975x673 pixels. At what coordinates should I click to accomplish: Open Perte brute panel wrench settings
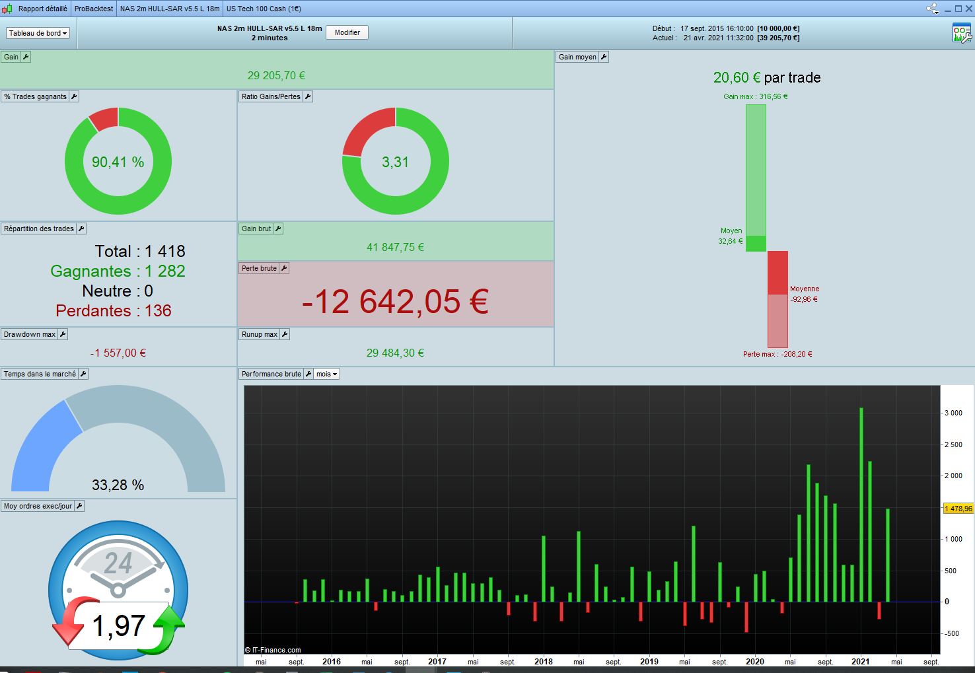pyautogui.click(x=284, y=268)
